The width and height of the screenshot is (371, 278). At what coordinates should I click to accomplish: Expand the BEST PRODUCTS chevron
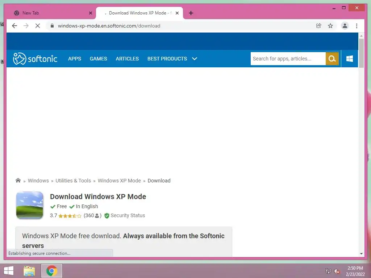(x=195, y=59)
